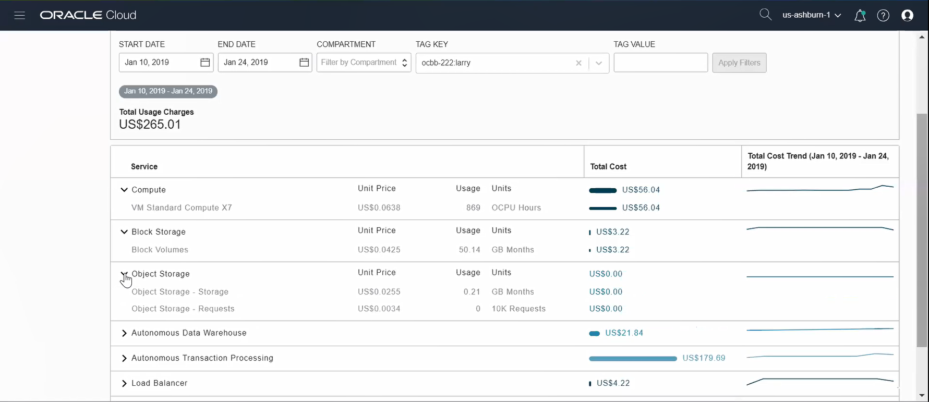Click the down arrow of the page scrollbar

tap(922, 396)
